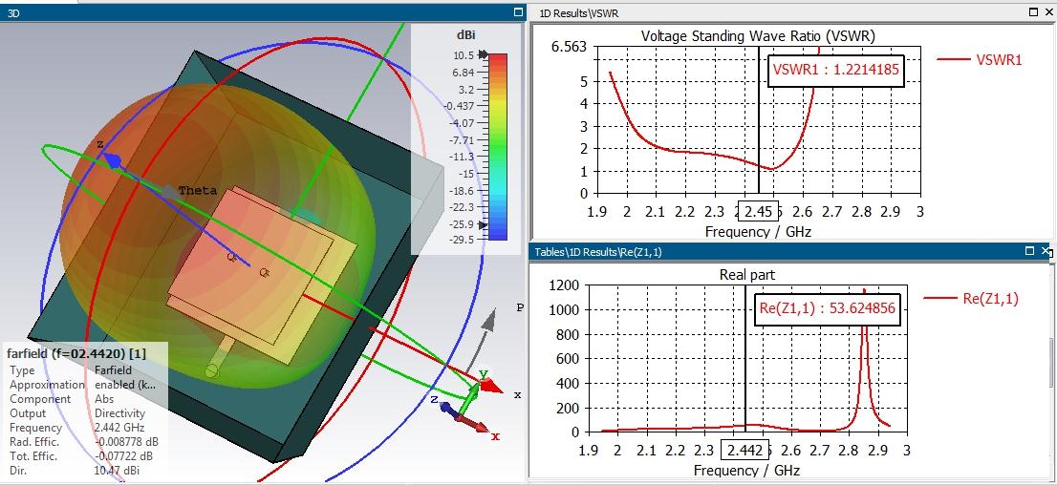Click the 2.45 axis marker label
The height and width of the screenshot is (485, 1057).
pyautogui.click(x=759, y=211)
